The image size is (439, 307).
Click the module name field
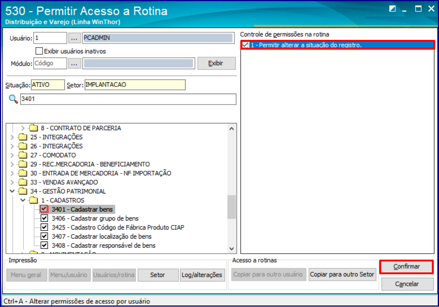pos(138,63)
